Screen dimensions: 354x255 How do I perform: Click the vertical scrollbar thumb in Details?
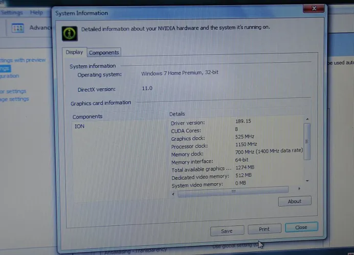coord(307,142)
